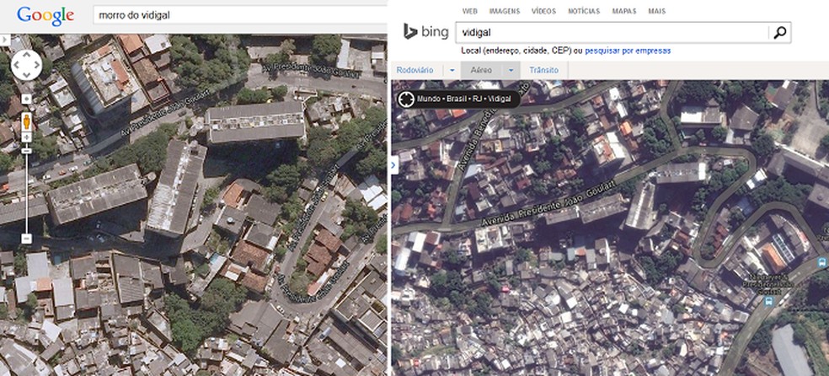Click the Bing search field containing 'vidigal'
Image resolution: width=829 pixels, height=376 pixels.
[x=612, y=33]
